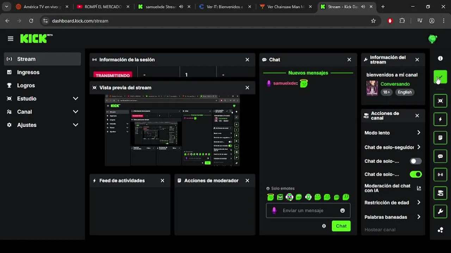This screenshot has width=451, height=253.
Task: Toggle stream preview panel icon in right toolbar
Action: coord(440,101)
